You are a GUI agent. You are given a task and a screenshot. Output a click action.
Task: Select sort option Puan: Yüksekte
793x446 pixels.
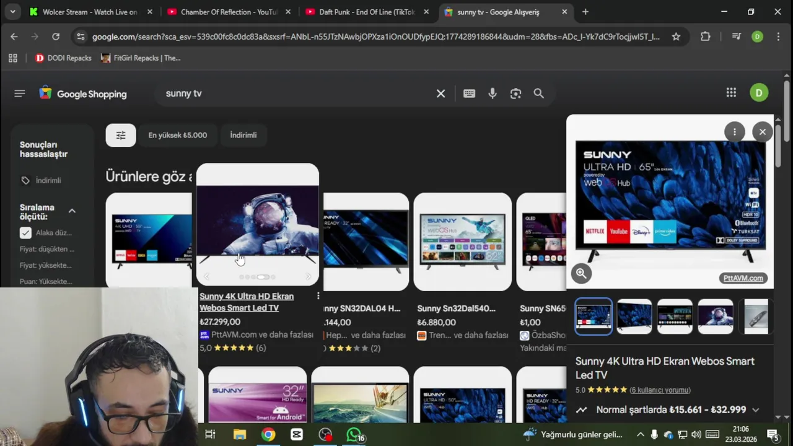46,281
